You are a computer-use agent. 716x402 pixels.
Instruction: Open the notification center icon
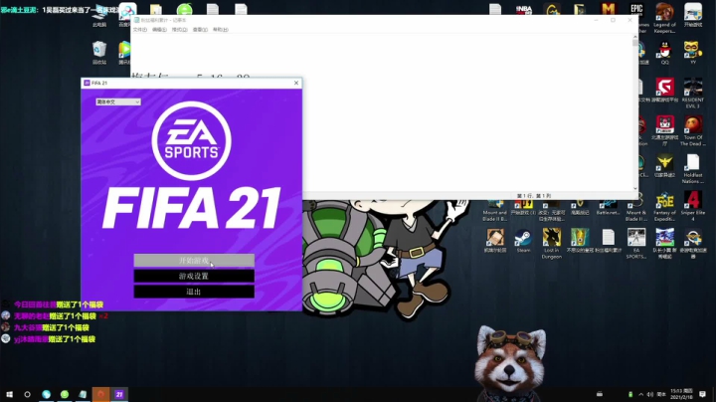(x=702, y=394)
